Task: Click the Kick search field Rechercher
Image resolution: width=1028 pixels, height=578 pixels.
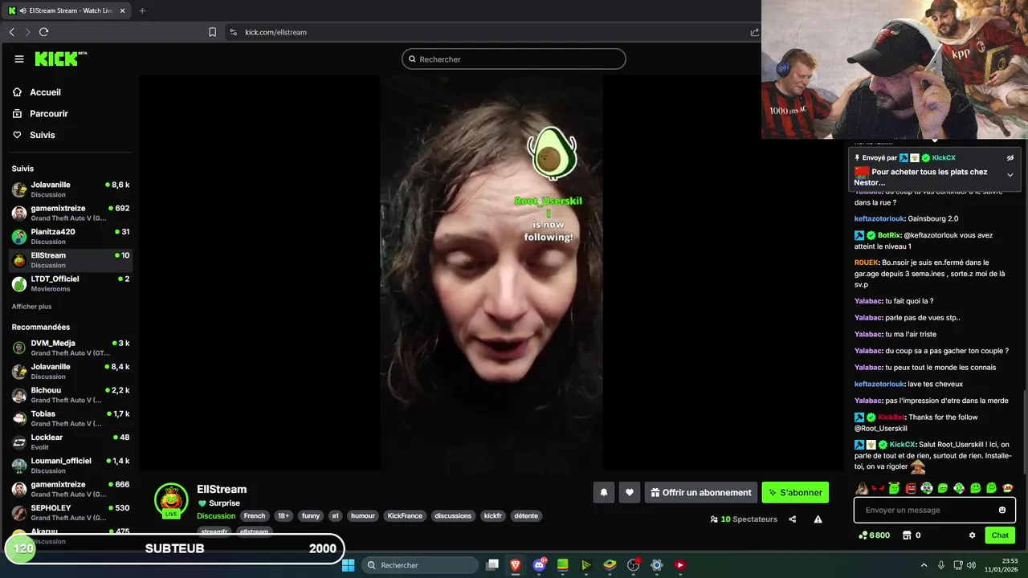Action: click(514, 59)
